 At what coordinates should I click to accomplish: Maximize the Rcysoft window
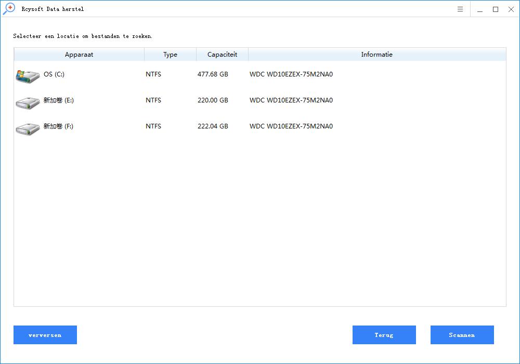click(x=495, y=9)
